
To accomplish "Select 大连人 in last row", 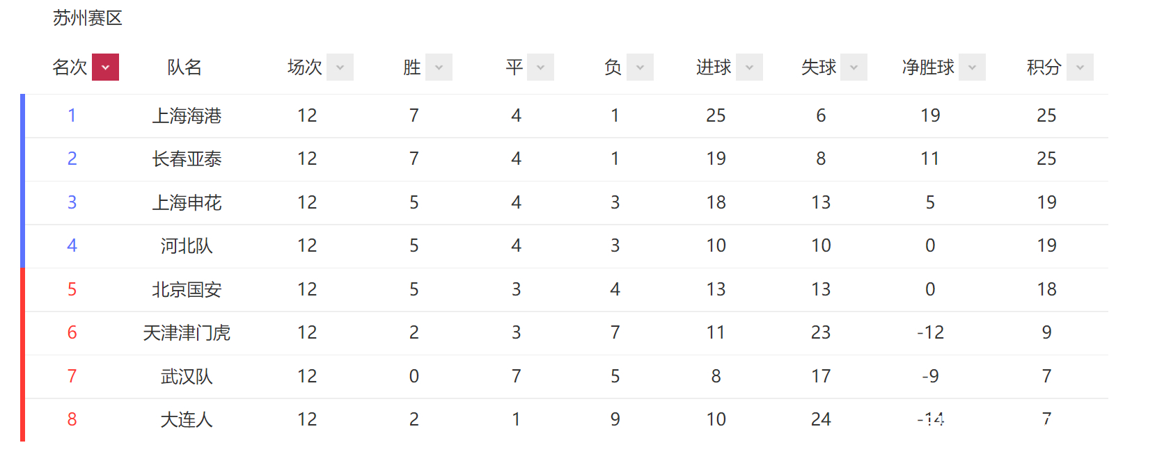I will click(187, 419).
